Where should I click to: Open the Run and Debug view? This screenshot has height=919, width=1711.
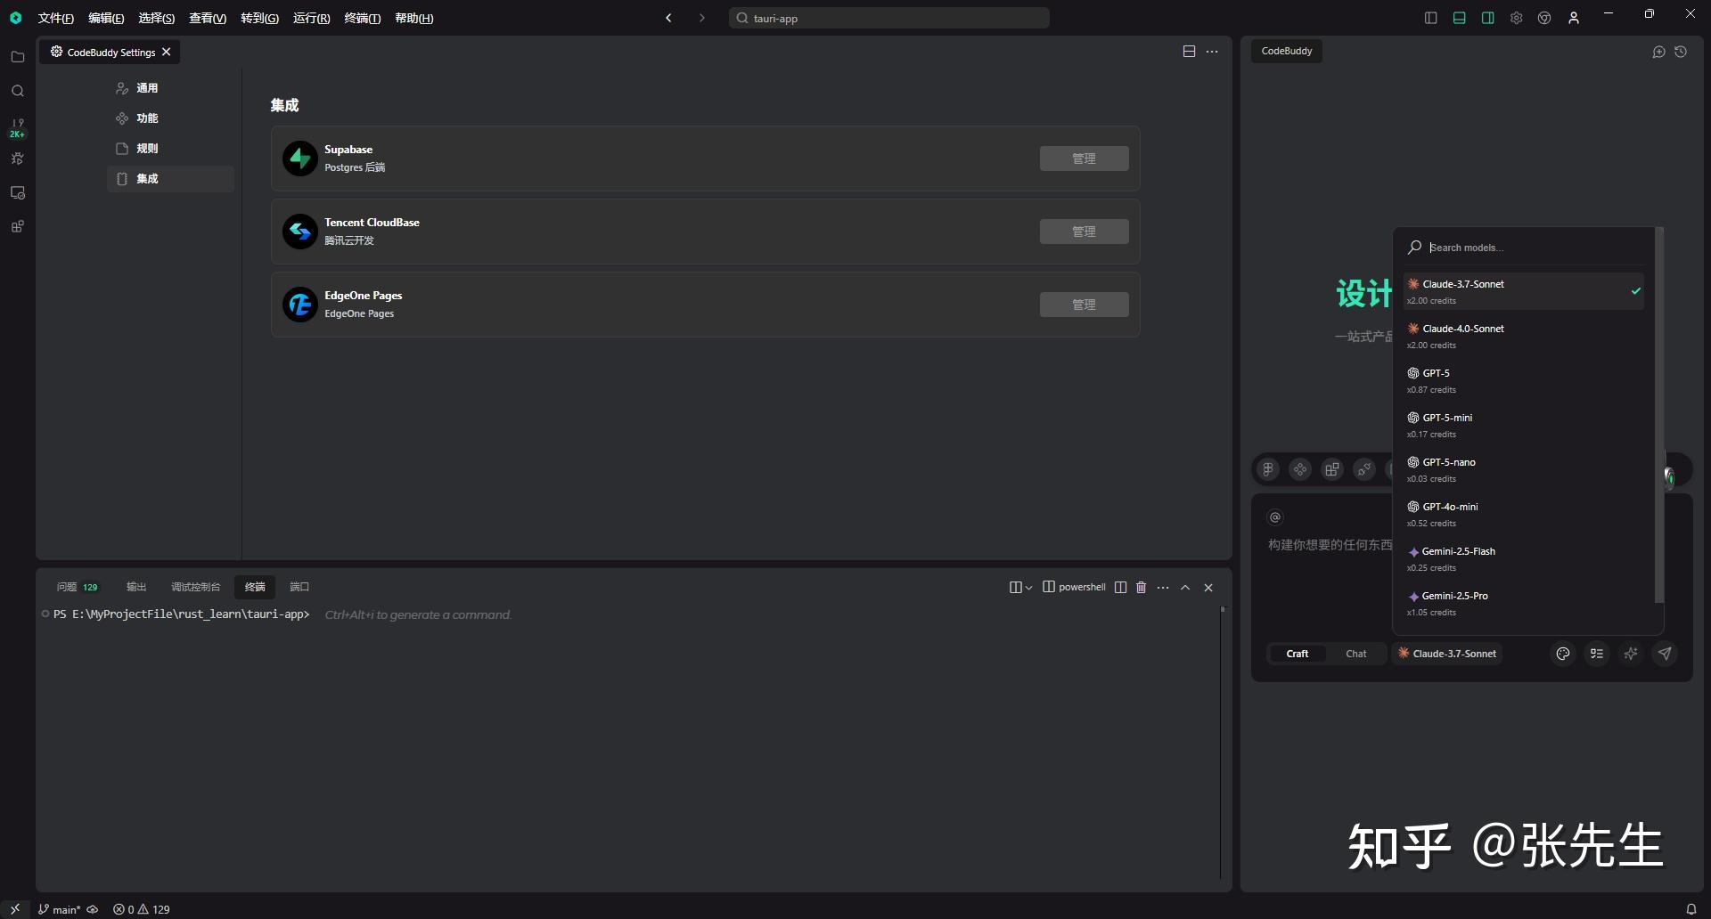(17, 158)
